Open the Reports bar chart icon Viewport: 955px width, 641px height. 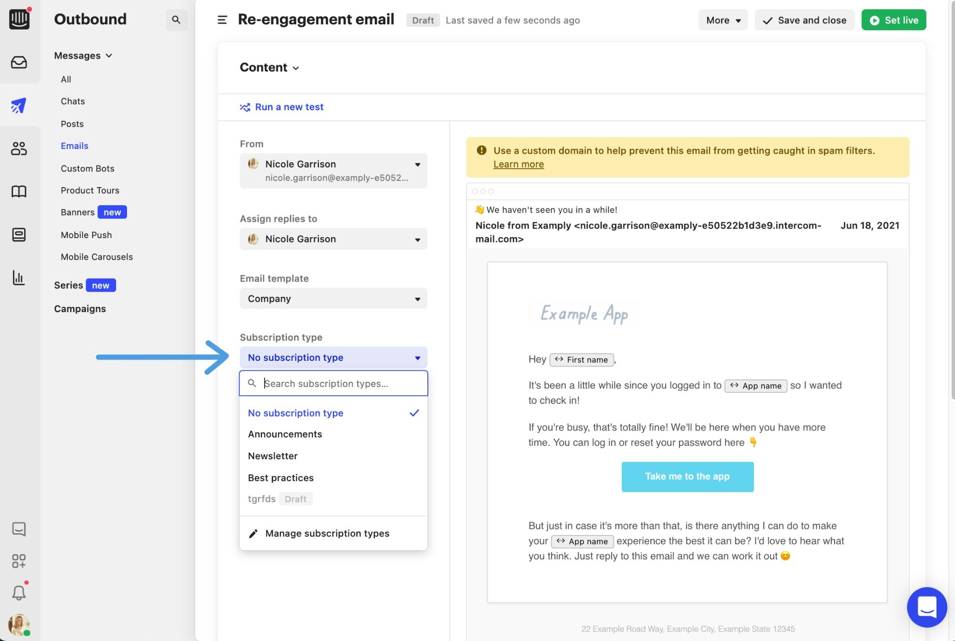[x=19, y=277]
